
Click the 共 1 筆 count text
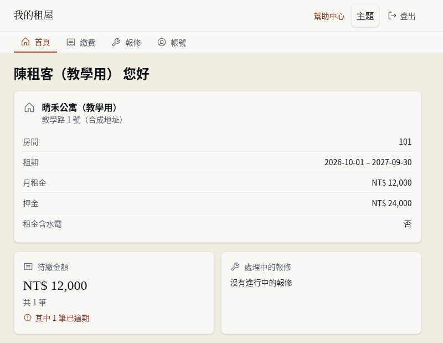point(34,303)
